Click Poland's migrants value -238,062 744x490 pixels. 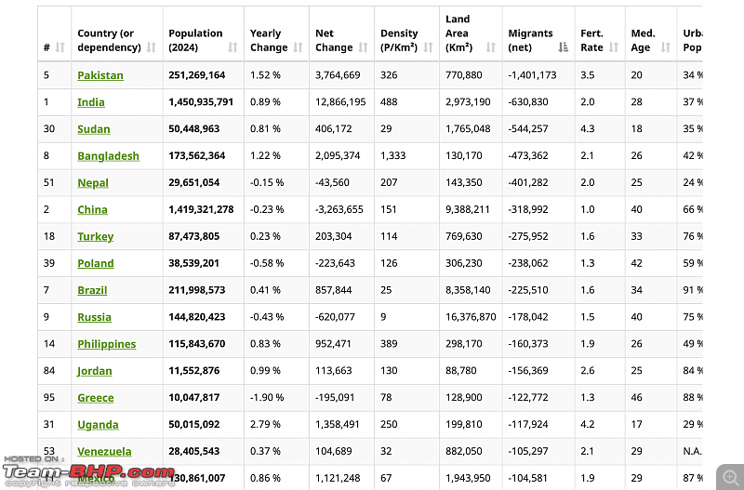coord(528,263)
